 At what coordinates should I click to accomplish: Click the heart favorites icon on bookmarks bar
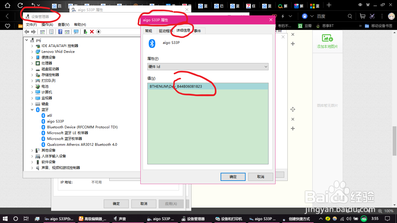(8, 26)
